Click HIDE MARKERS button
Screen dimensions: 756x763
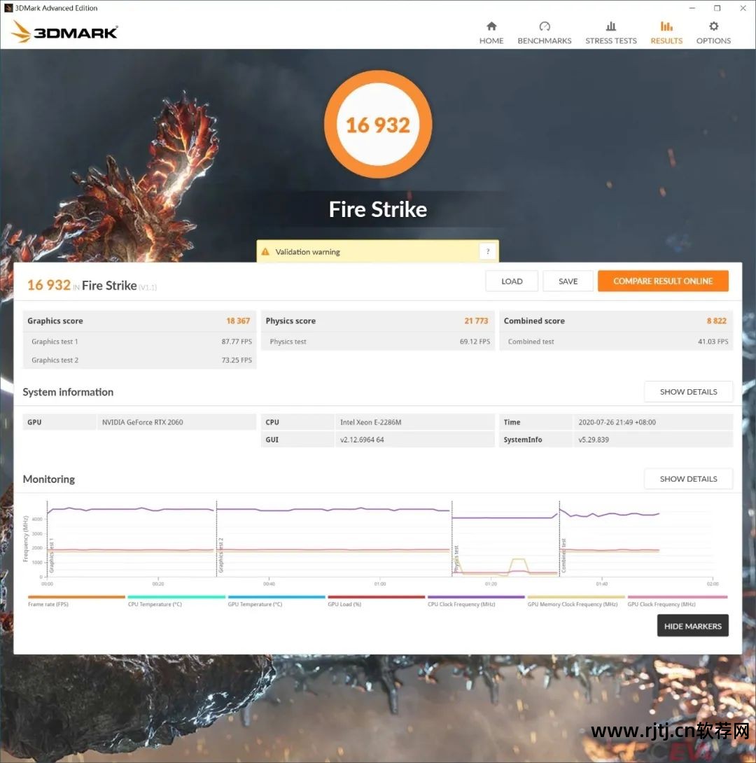pyautogui.click(x=692, y=626)
